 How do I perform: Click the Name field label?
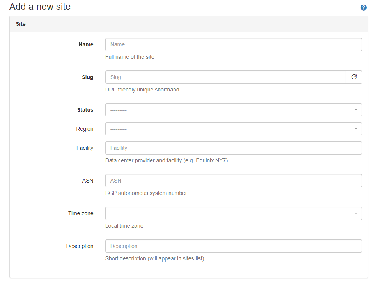(x=86, y=44)
